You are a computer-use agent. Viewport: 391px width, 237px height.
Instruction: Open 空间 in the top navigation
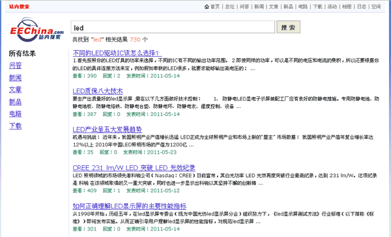pos(376,7)
